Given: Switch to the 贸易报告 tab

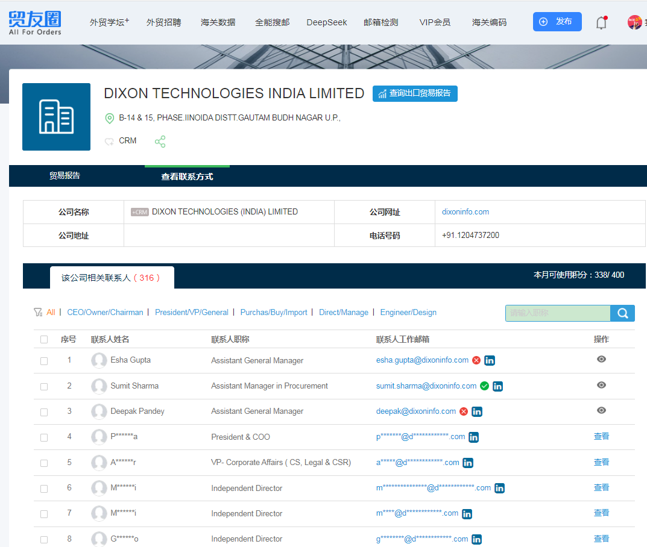Looking at the screenshot, I should tap(65, 176).
